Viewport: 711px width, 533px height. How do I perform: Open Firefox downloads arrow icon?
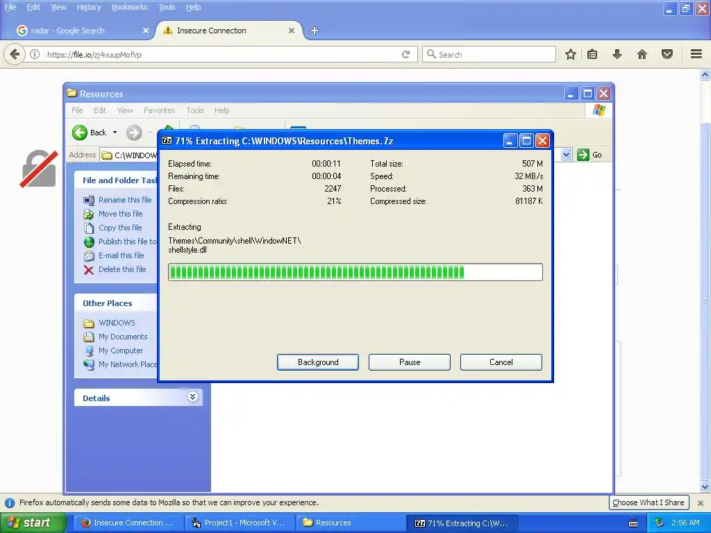click(617, 54)
